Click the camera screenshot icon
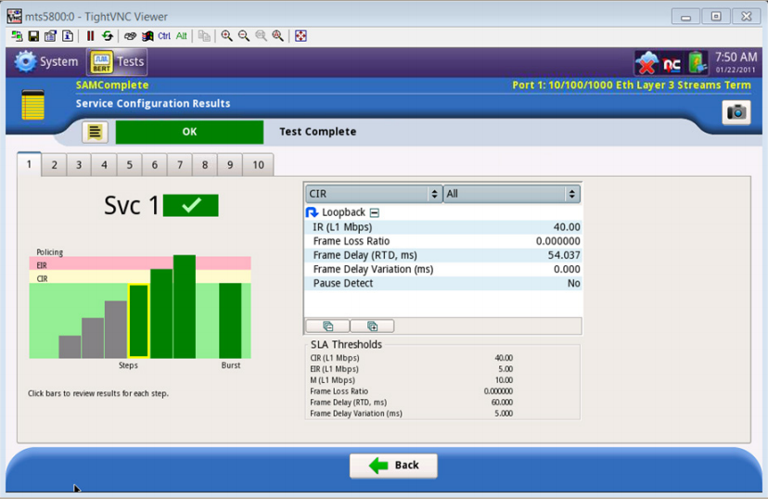 [x=736, y=112]
